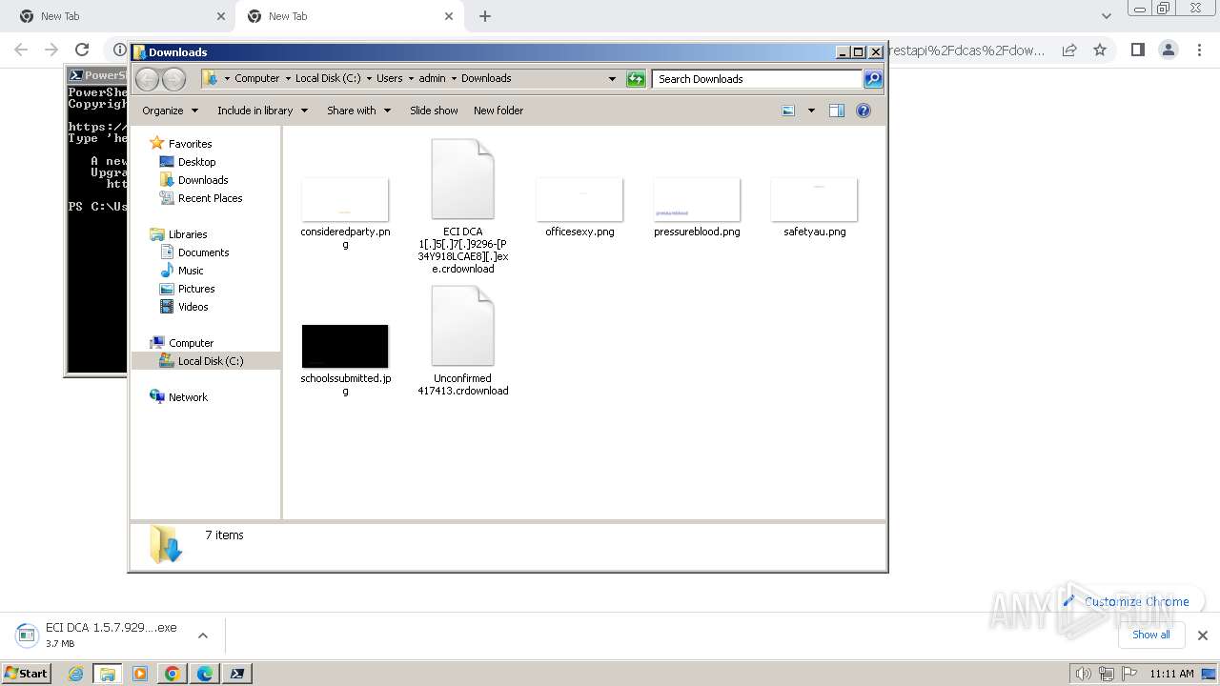Click the search magnifier in Downloads window
Screen dimensions: 1220x686
[x=873, y=79]
